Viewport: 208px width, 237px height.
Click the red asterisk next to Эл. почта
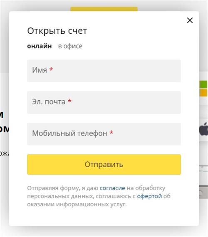pos(69,101)
